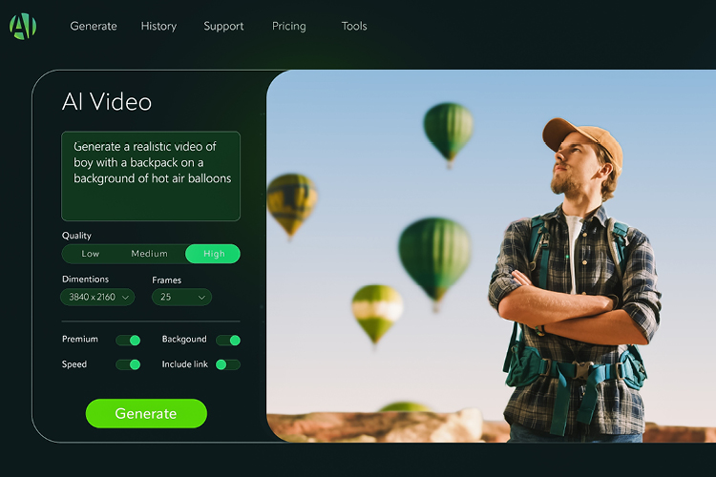Open the Generate menu item in the navbar
The width and height of the screenshot is (716, 477).
click(x=94, y=27)
